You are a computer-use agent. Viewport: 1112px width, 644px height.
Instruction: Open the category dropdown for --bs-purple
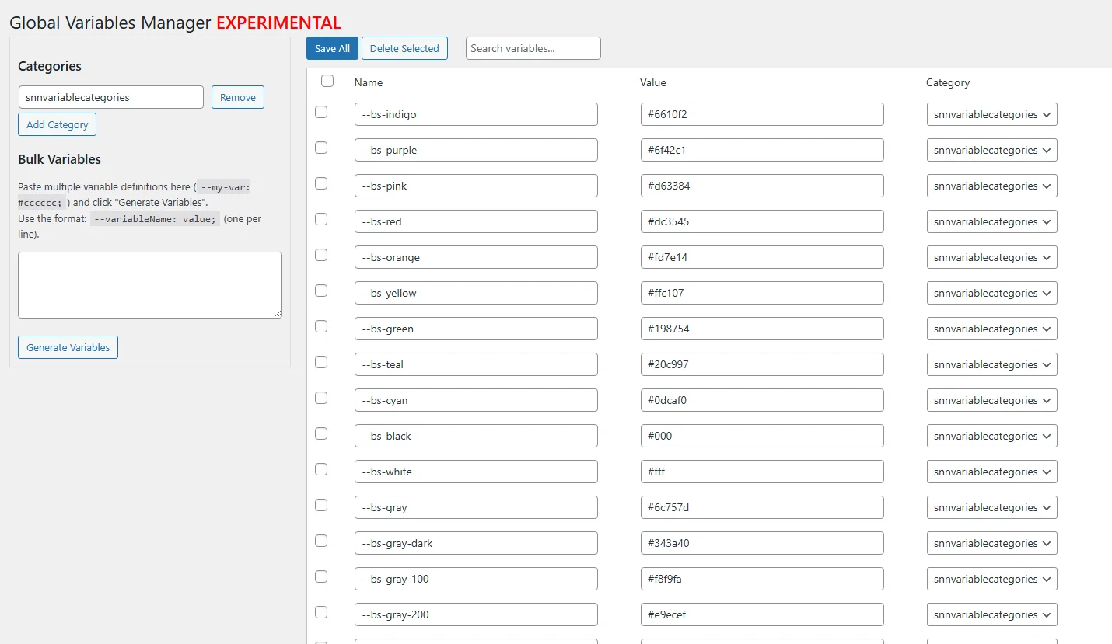click(991, 150)
